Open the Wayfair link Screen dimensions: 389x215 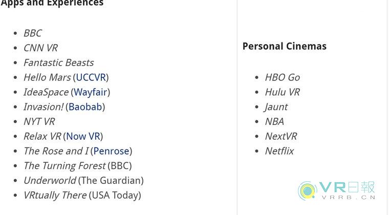coord(91,92)
